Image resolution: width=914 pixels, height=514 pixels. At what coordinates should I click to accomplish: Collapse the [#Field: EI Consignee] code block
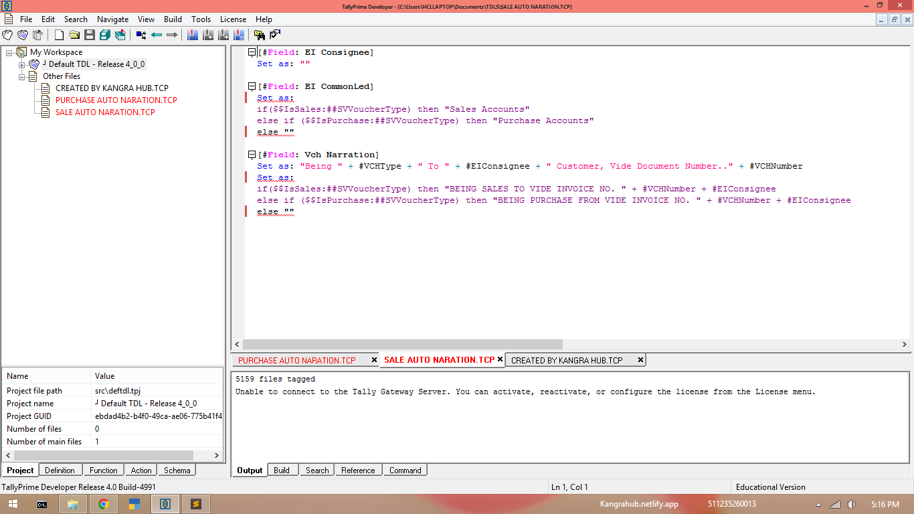click(252, 52)
